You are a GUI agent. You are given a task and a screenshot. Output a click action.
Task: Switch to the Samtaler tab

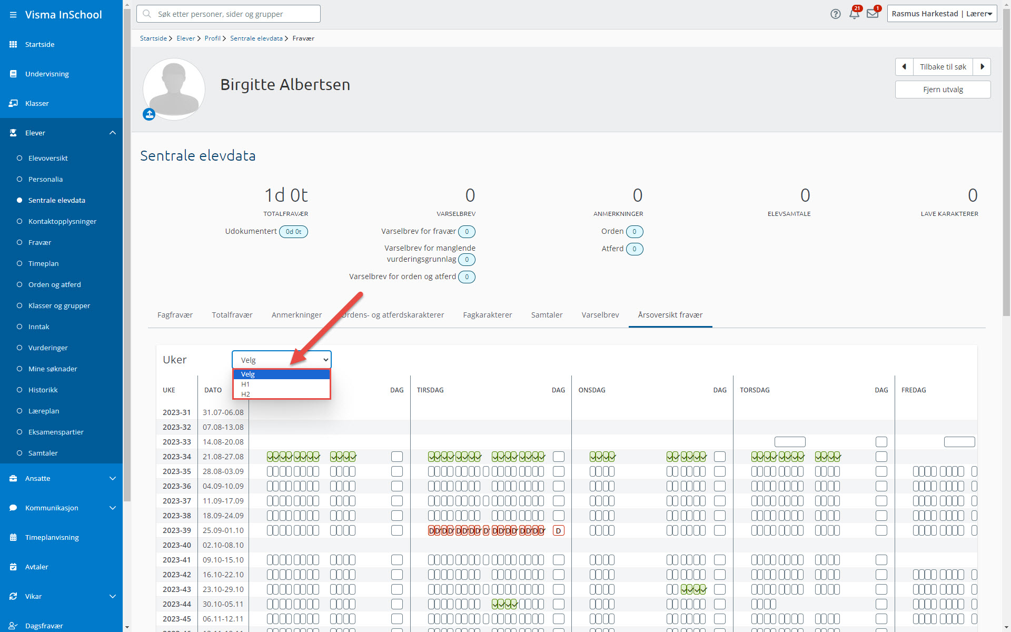pos(547,315)
